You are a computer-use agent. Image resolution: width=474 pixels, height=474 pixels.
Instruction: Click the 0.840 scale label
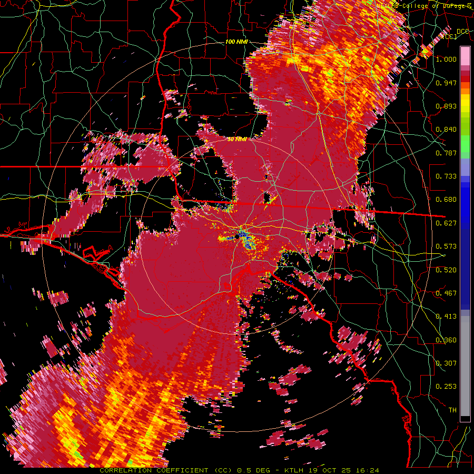click(x=446, y=130)
